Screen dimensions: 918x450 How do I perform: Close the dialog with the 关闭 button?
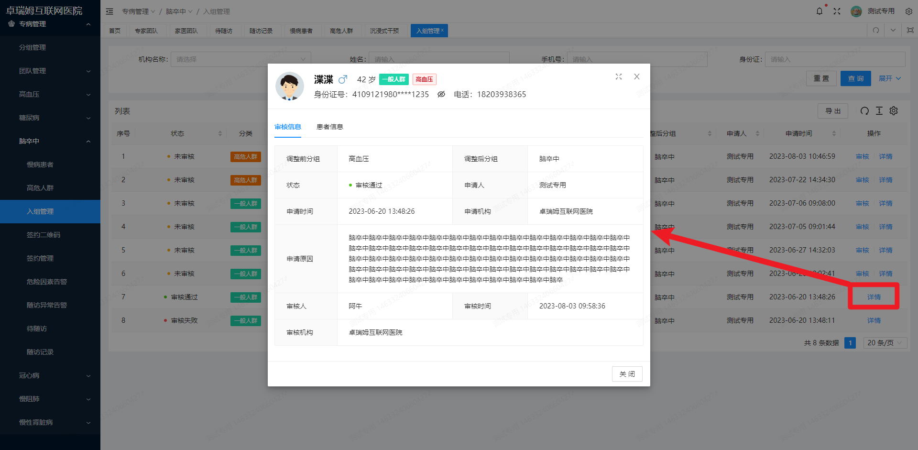pyautogui.click(x=627, y=374)
